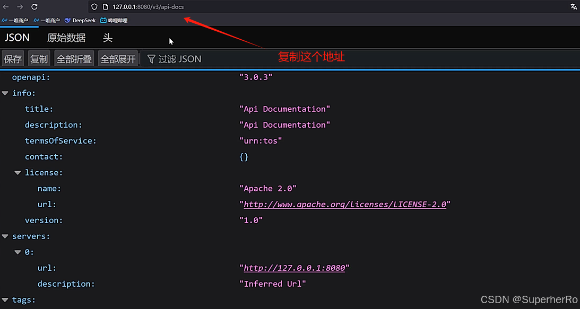The image size is (580, 309).
Task: Click the shield tracking protection icon
Action: click(x=94, y=7)
